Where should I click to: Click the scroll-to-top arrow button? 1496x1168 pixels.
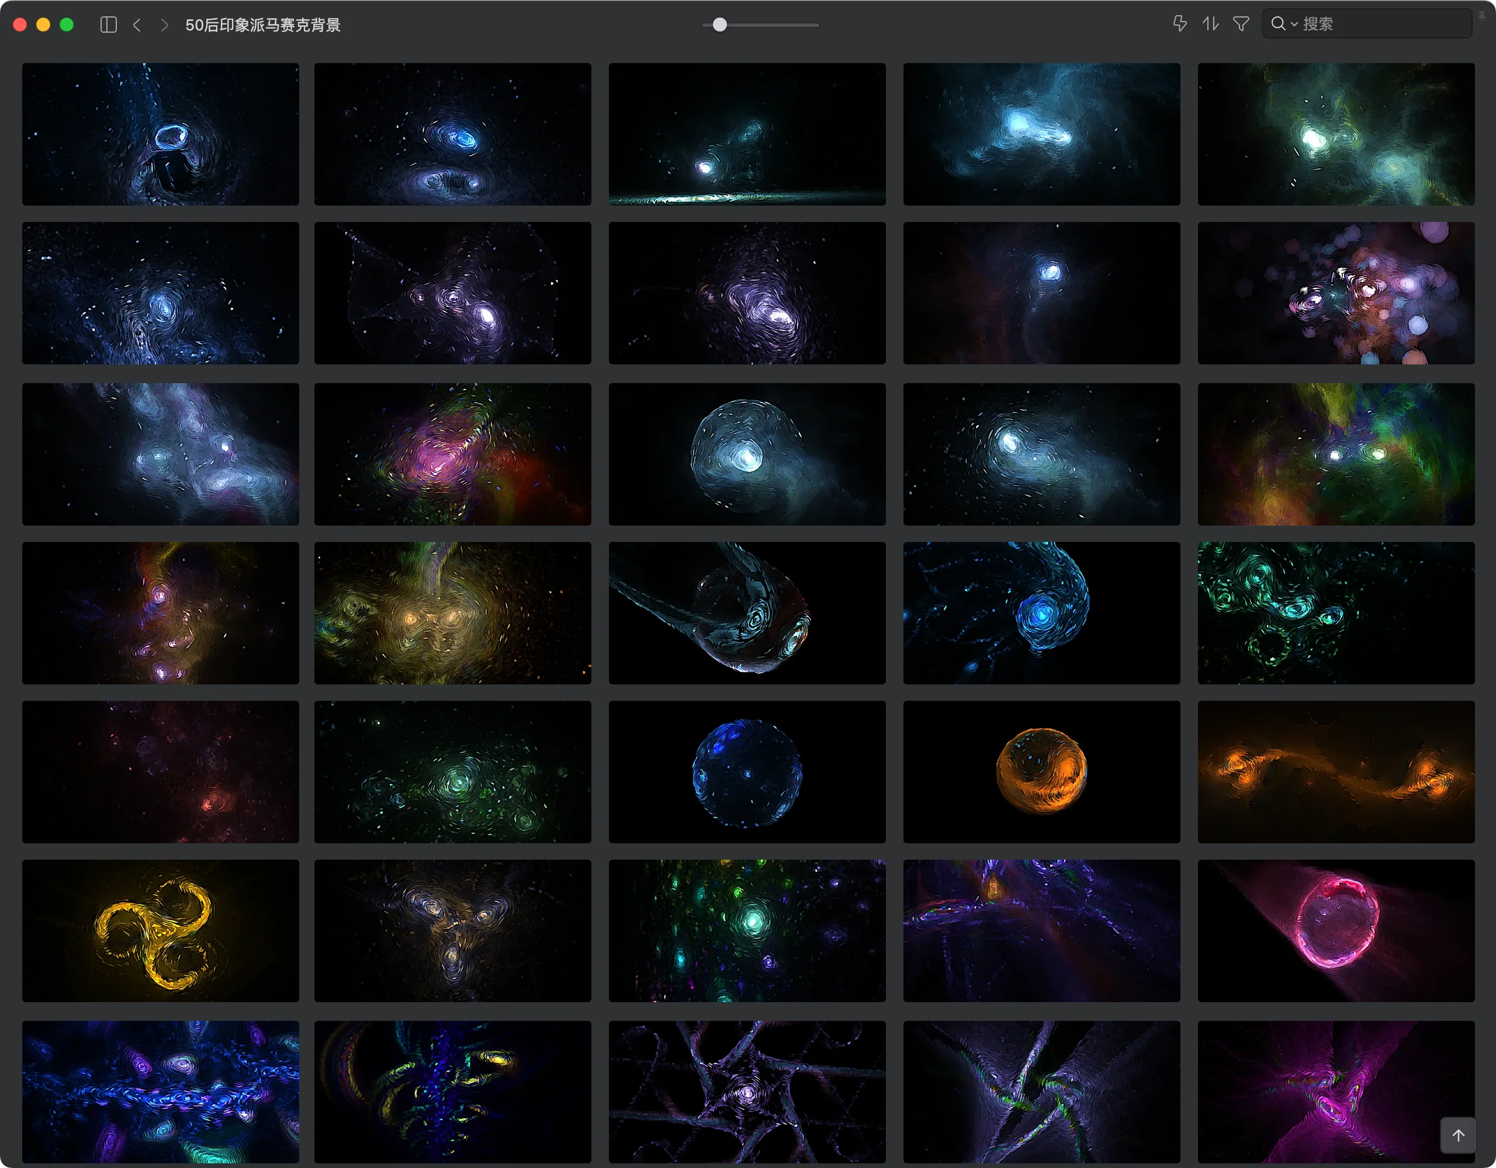click(1459, 1135)
